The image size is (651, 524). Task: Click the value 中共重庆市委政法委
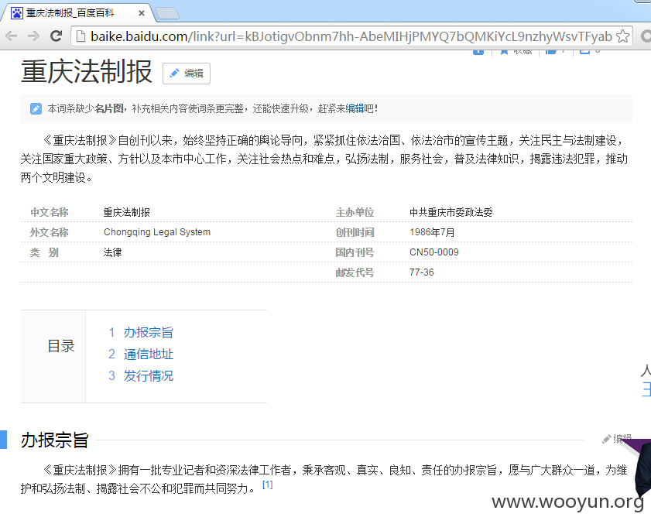pos(451,213)
